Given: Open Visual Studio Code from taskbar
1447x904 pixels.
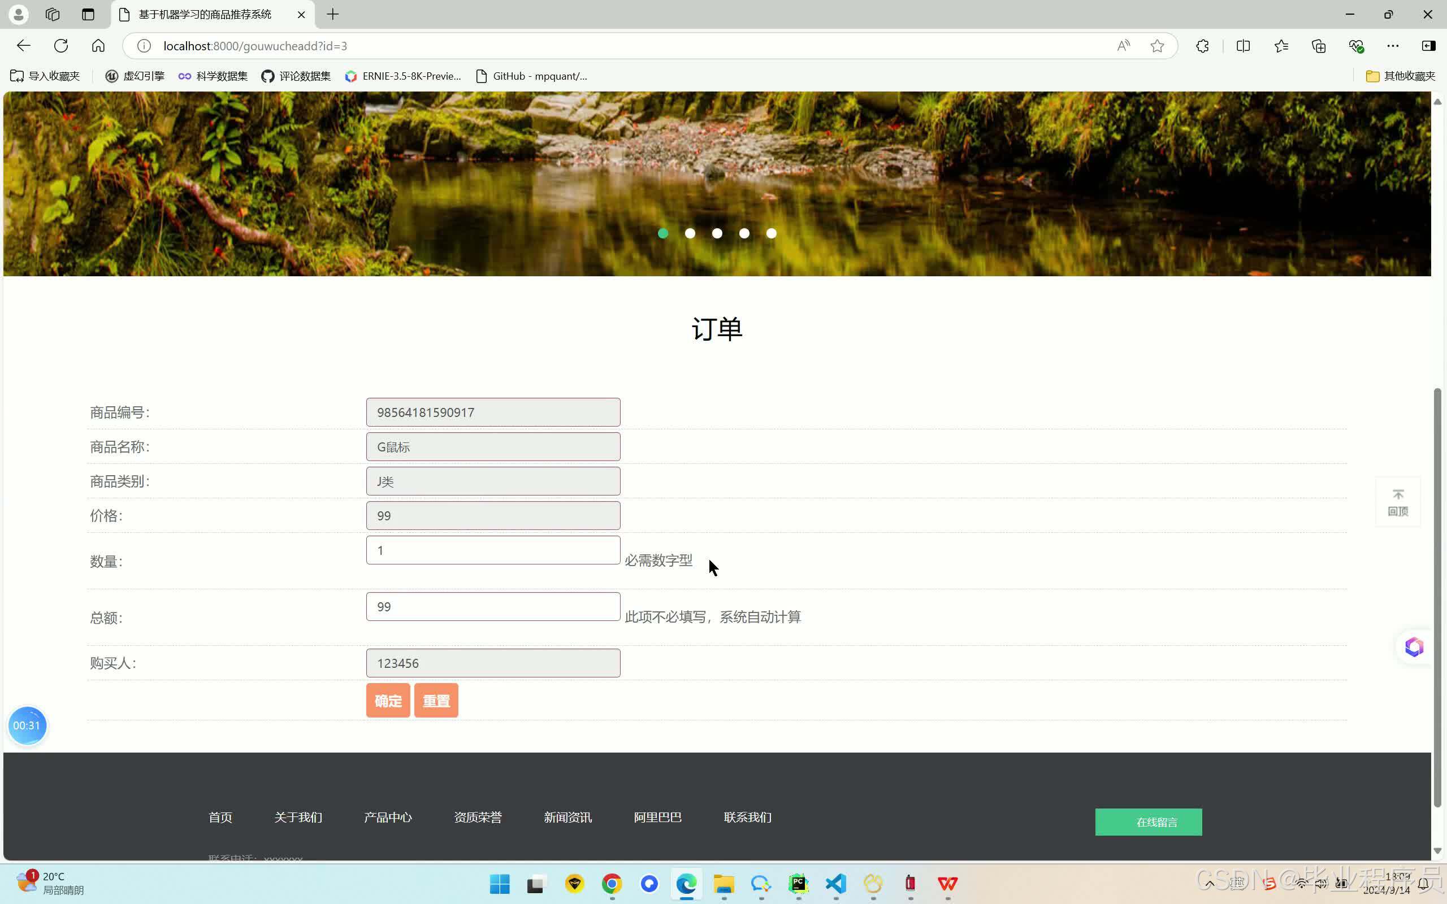Looking at the screenshot, I should (x=836, y=883).
